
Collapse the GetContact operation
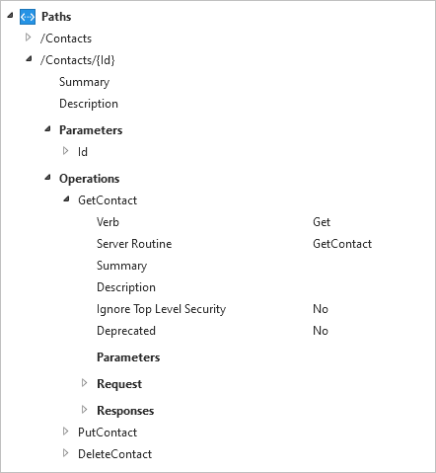[x=67, y=199]
